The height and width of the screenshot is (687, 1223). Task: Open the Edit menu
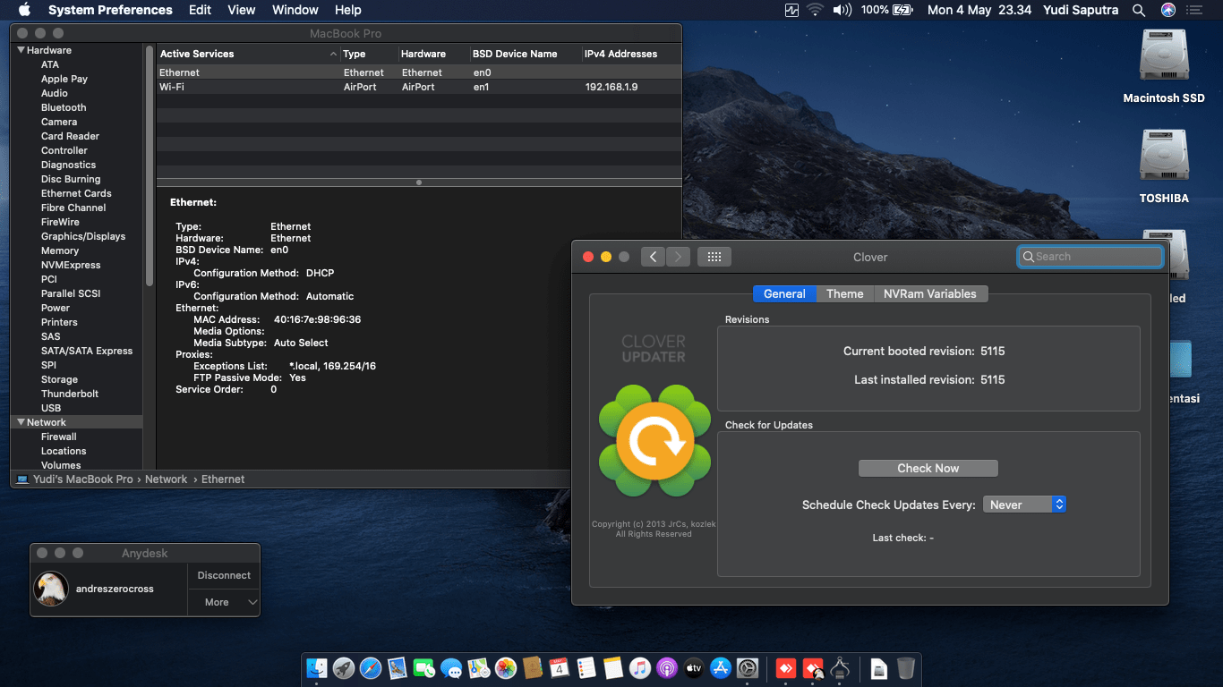pos(201,10)
